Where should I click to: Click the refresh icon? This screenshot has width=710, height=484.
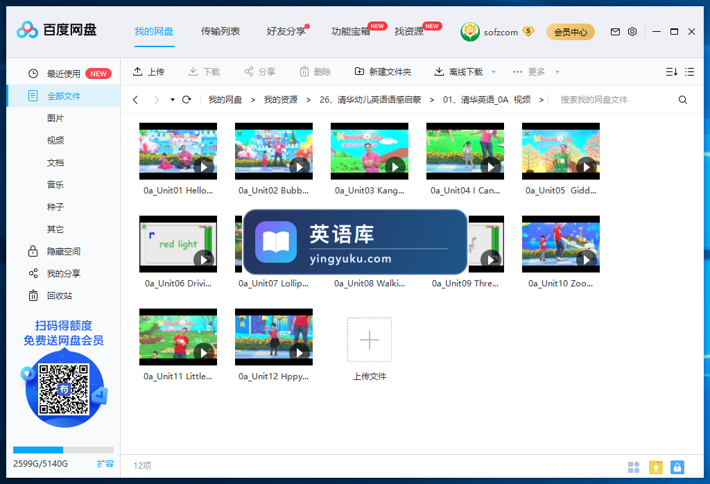[187, 100]
